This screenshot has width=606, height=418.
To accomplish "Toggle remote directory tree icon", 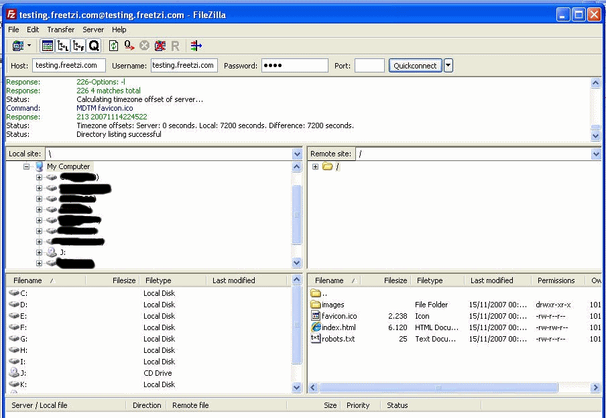I will pyautogui.click(x=78, y=46).
